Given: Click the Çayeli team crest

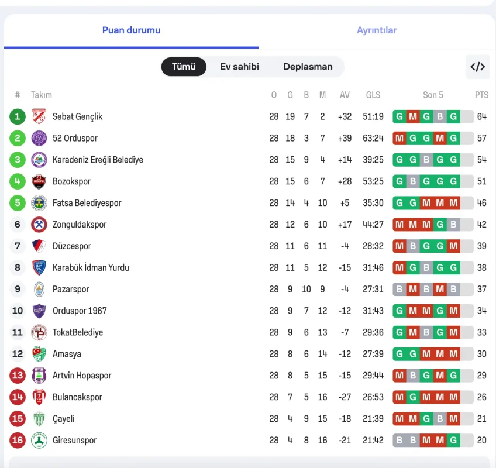Looking at the screenshot, I should coord(39,419).
